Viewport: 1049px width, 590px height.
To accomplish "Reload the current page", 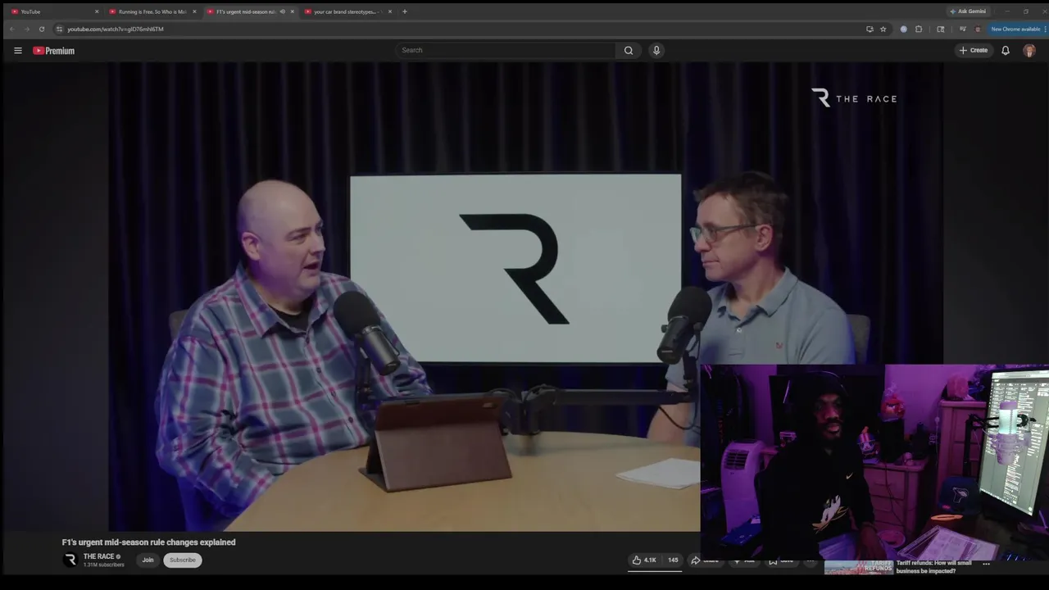I will pyautogui.click(x=42, y=29).
